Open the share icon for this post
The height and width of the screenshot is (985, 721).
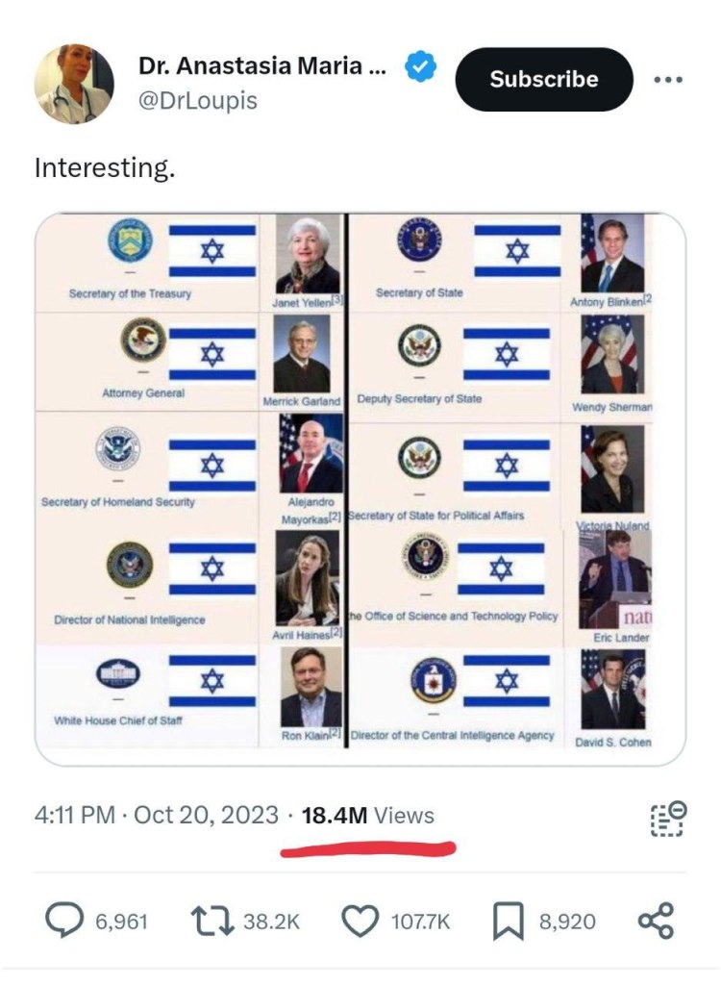tap(656, 921)
